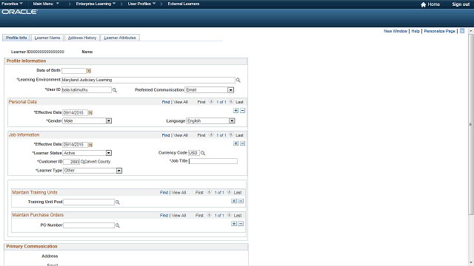Open the Date of Birth calendar picker
474x266 pixels.
(x=89, y=71)
